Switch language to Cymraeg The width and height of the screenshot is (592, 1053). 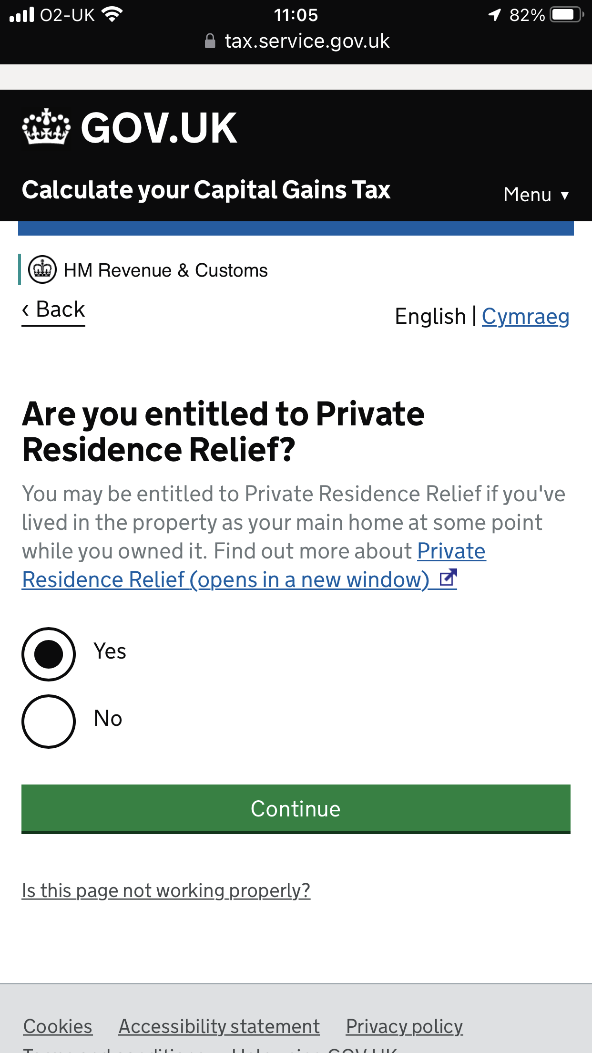click(x=525, y=316)
